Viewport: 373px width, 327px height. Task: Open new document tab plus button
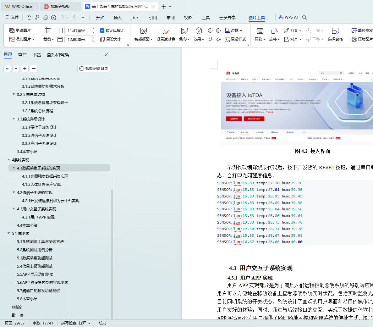point(164,7)
